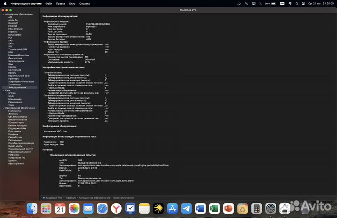Select Брандмауэр in the sidebar
Image resolution: width=337 pixels, height=218 pixels.
tap(15, 99)
